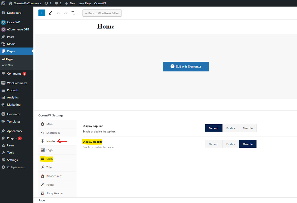Image resolution: width=297 pixels, height=203 pixels.
Task: Click Back to WordPress Editor button
Action: (102, 13)
